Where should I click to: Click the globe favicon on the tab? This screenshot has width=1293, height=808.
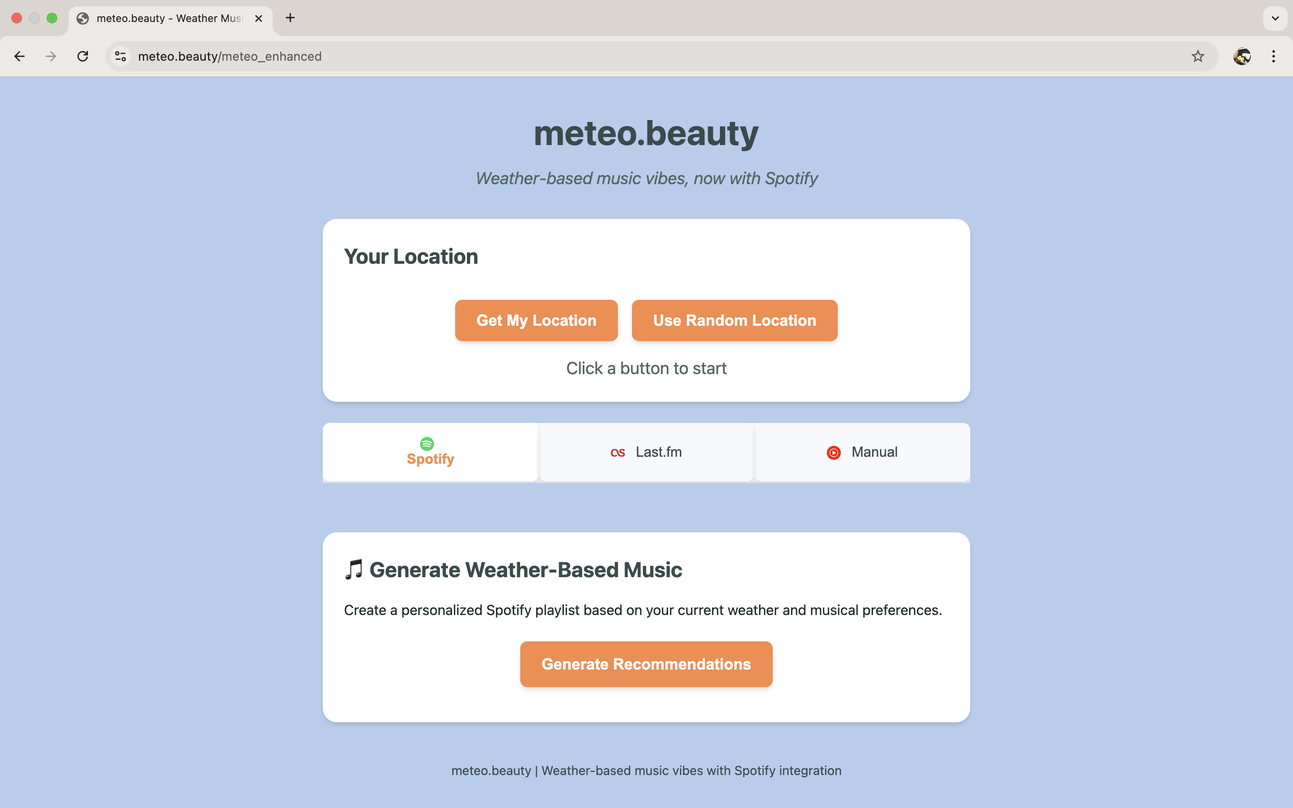[83, 18]
